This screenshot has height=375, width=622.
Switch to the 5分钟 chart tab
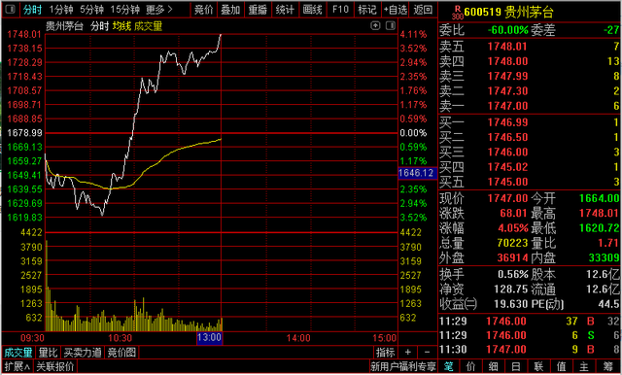pos(91,10)
